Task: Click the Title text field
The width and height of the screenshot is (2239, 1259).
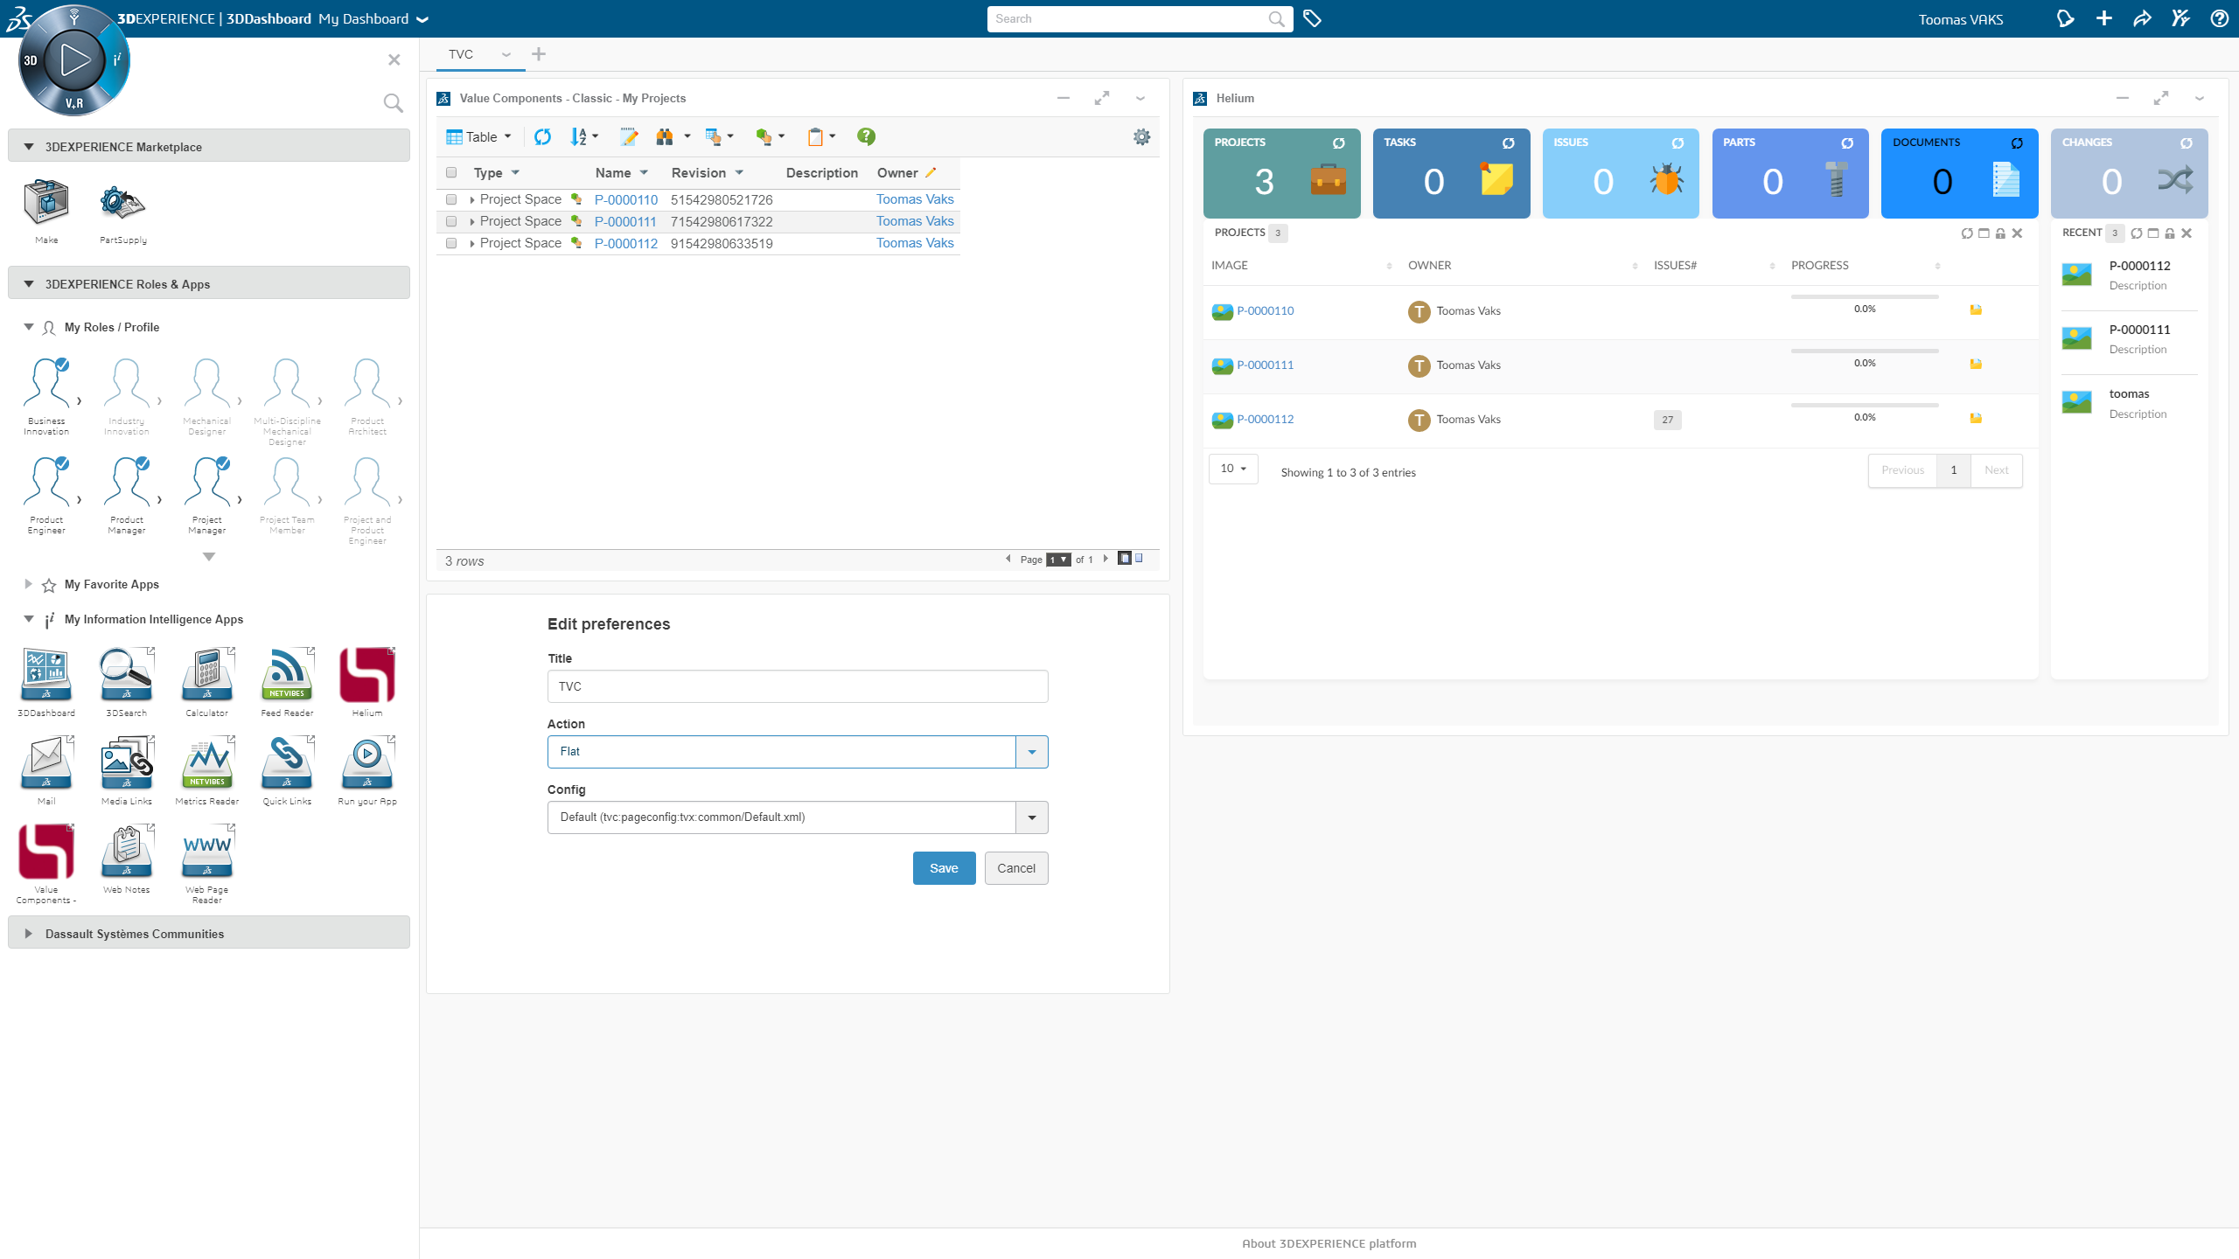Action: click(797, 686)
